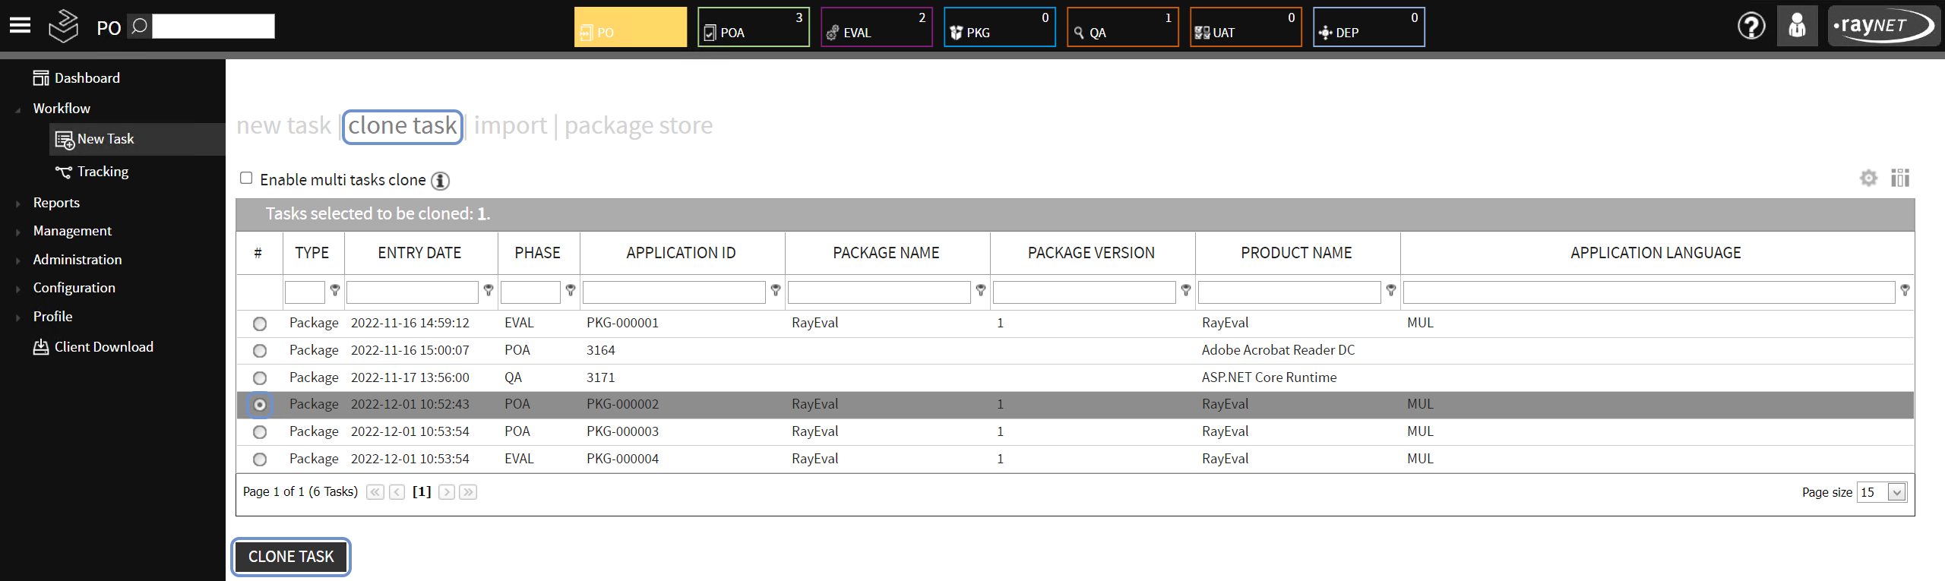
Task: Open the hamburger menu icon
Action: pos(21,26)
